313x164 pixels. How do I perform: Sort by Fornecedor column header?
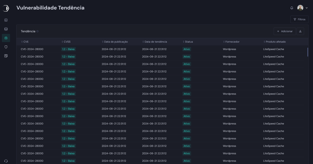point(231,42)
